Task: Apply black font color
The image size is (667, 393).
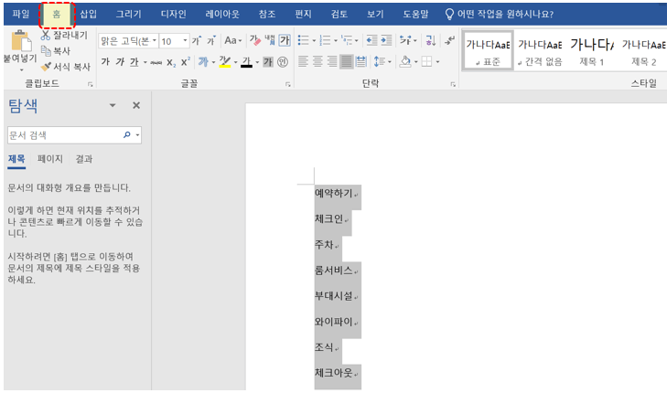Action: (x=246, y=62)
